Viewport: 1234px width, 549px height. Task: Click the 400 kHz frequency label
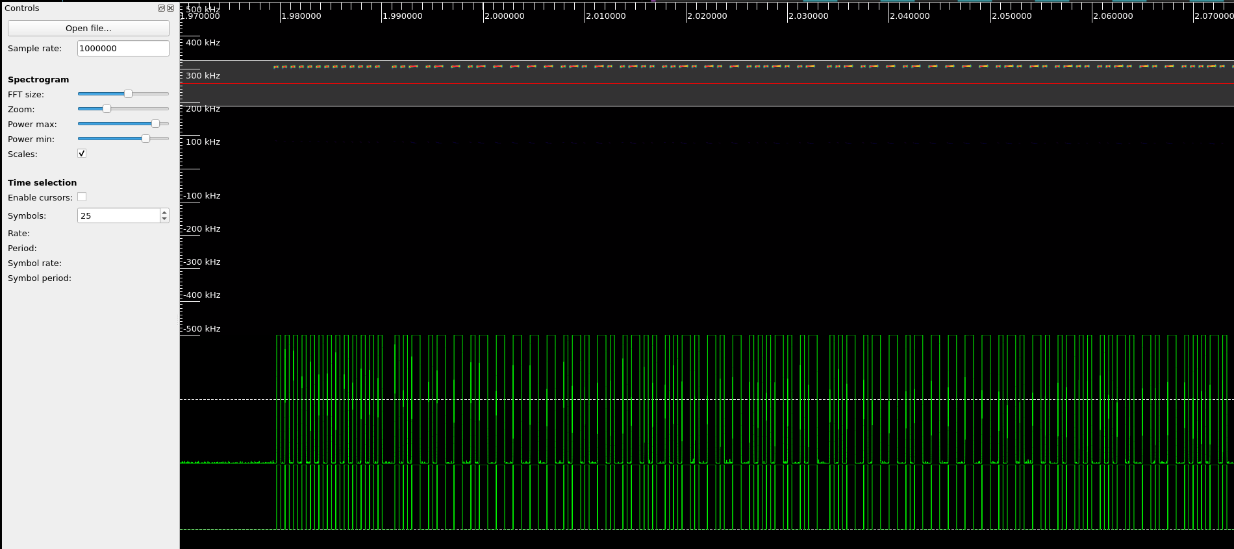[203, 43]
